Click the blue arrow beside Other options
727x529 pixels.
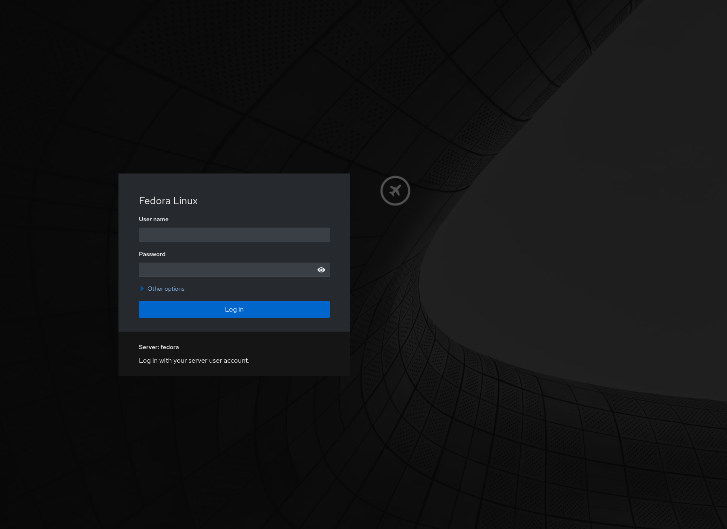(142, 289)
